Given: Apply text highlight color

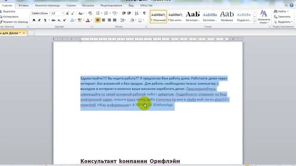Looking at the screenshot, I should (80, 20).
